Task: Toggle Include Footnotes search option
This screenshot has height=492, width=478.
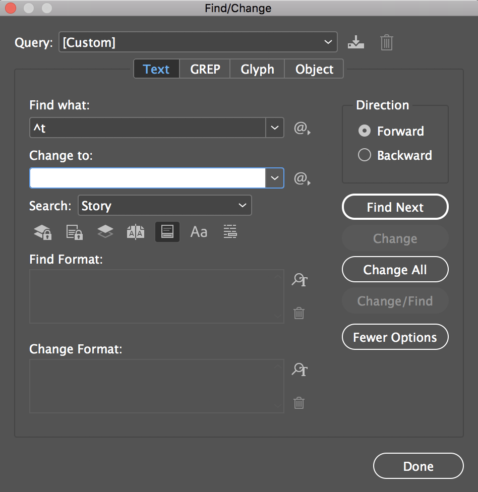Action: (x=167, y=232)
